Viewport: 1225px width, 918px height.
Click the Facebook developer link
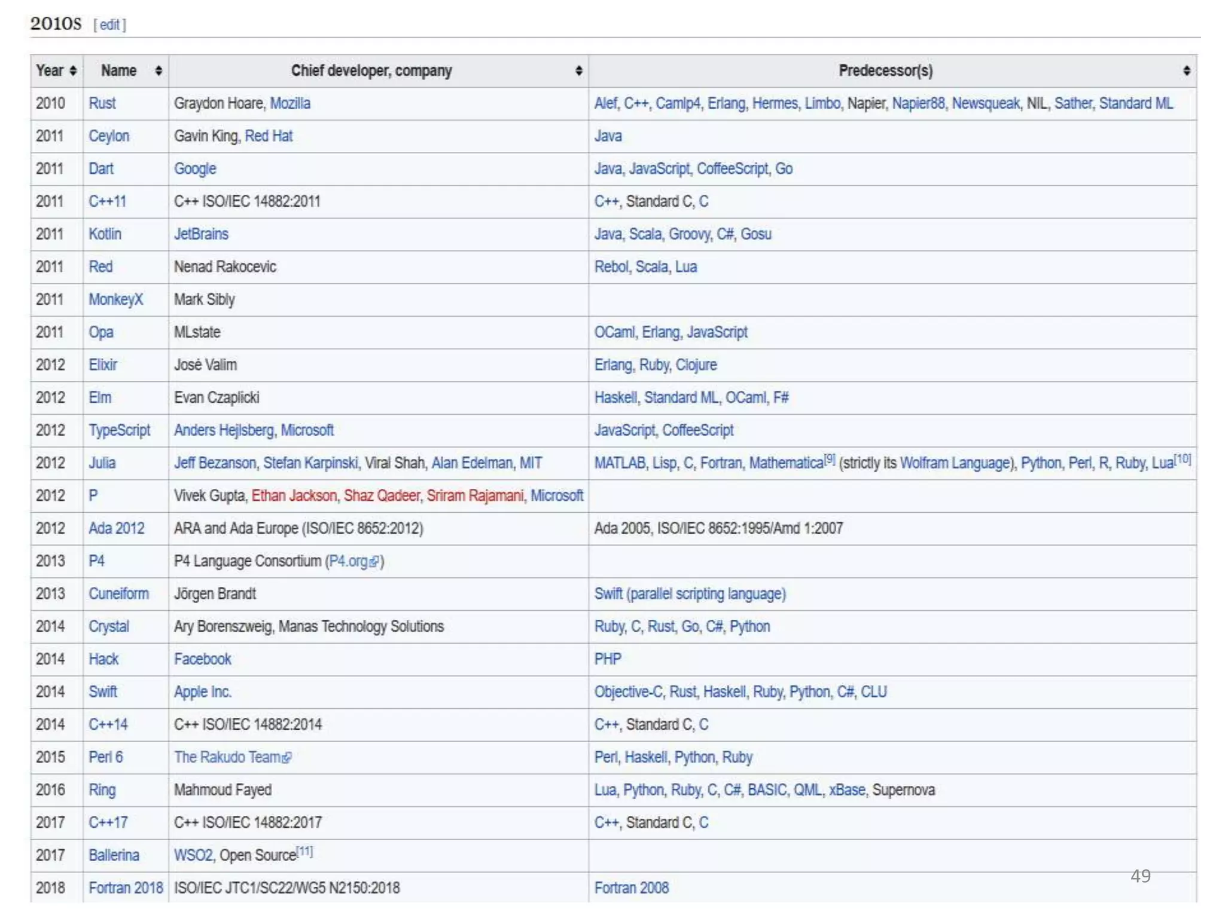[x=202, y=659]
